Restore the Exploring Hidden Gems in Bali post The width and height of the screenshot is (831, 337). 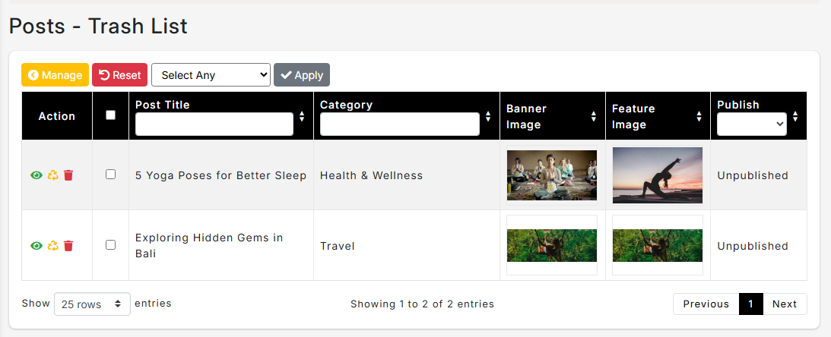click(52, 246)
